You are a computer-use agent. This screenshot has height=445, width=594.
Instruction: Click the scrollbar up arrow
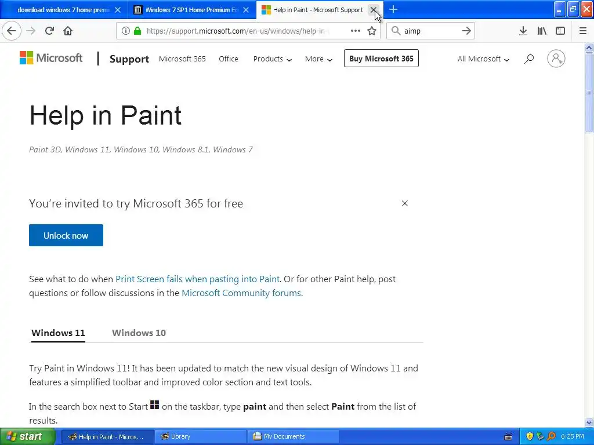[x=589, y=48]
